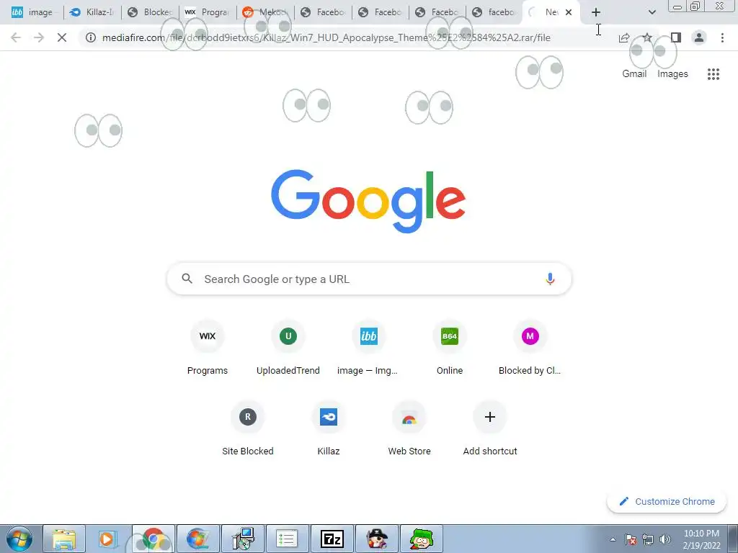Click the search magnifier icon
738x553 pixels.
click(x=187, y=279)
